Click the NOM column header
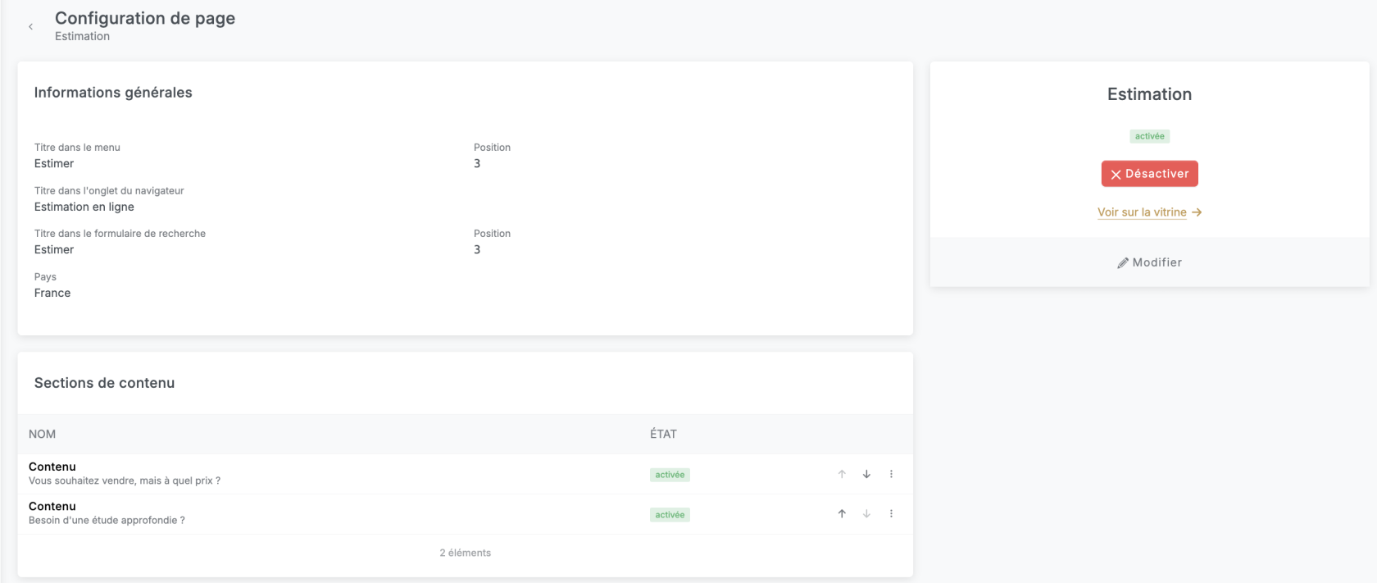 pyautogui.click(x=43, y=435)
